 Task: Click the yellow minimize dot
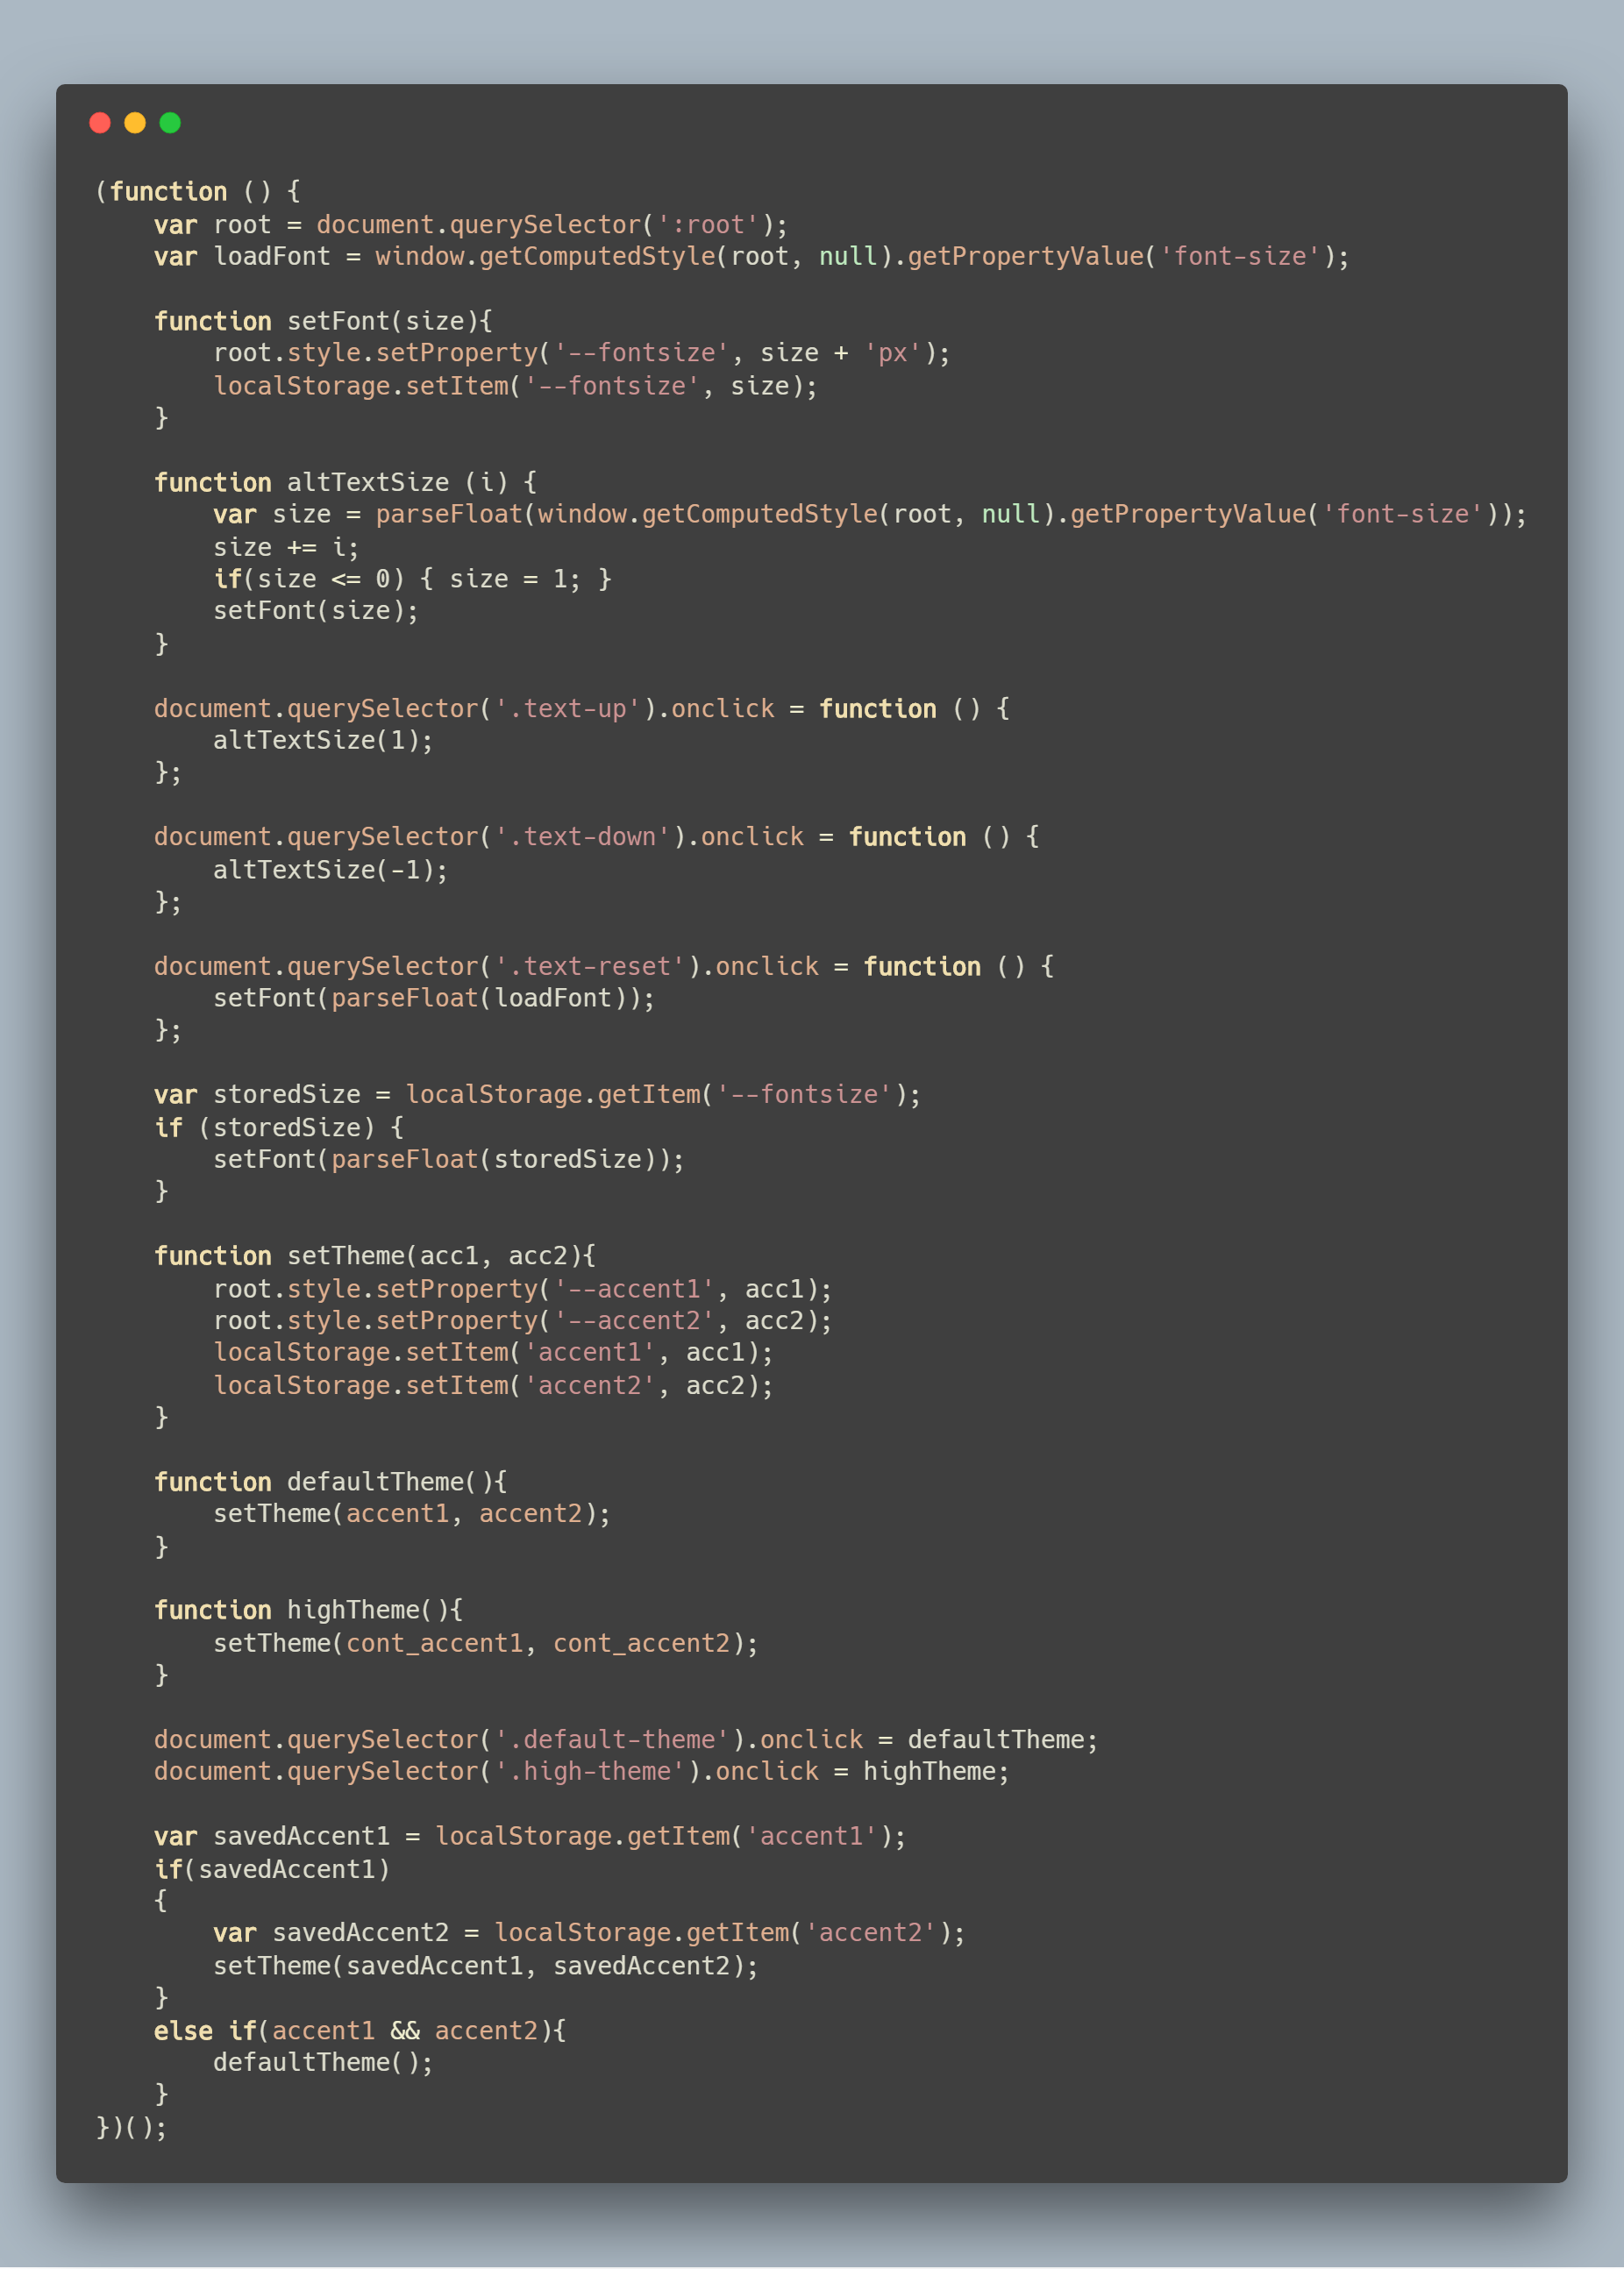pyautogui.click(x=135, y=123)
